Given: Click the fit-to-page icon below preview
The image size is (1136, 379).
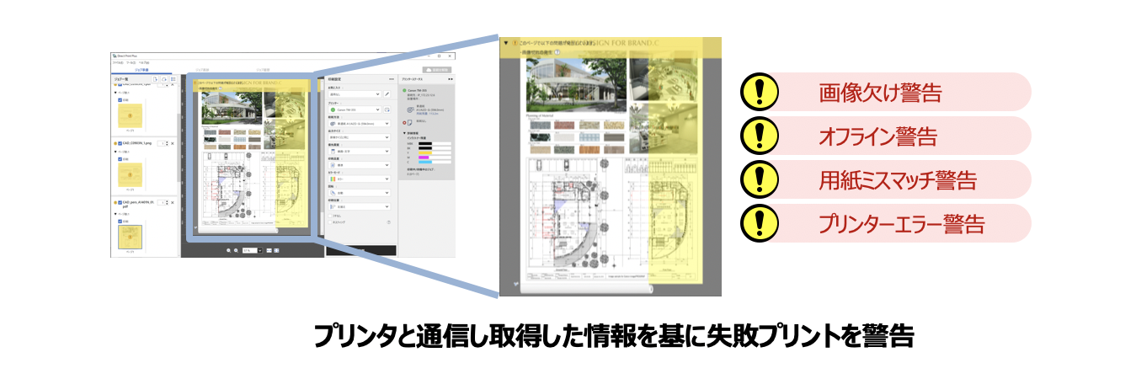Looking at the screenshot, I should pos(276,250).
